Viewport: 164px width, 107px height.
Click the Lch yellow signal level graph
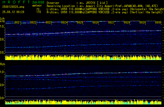tap(83, 57)
